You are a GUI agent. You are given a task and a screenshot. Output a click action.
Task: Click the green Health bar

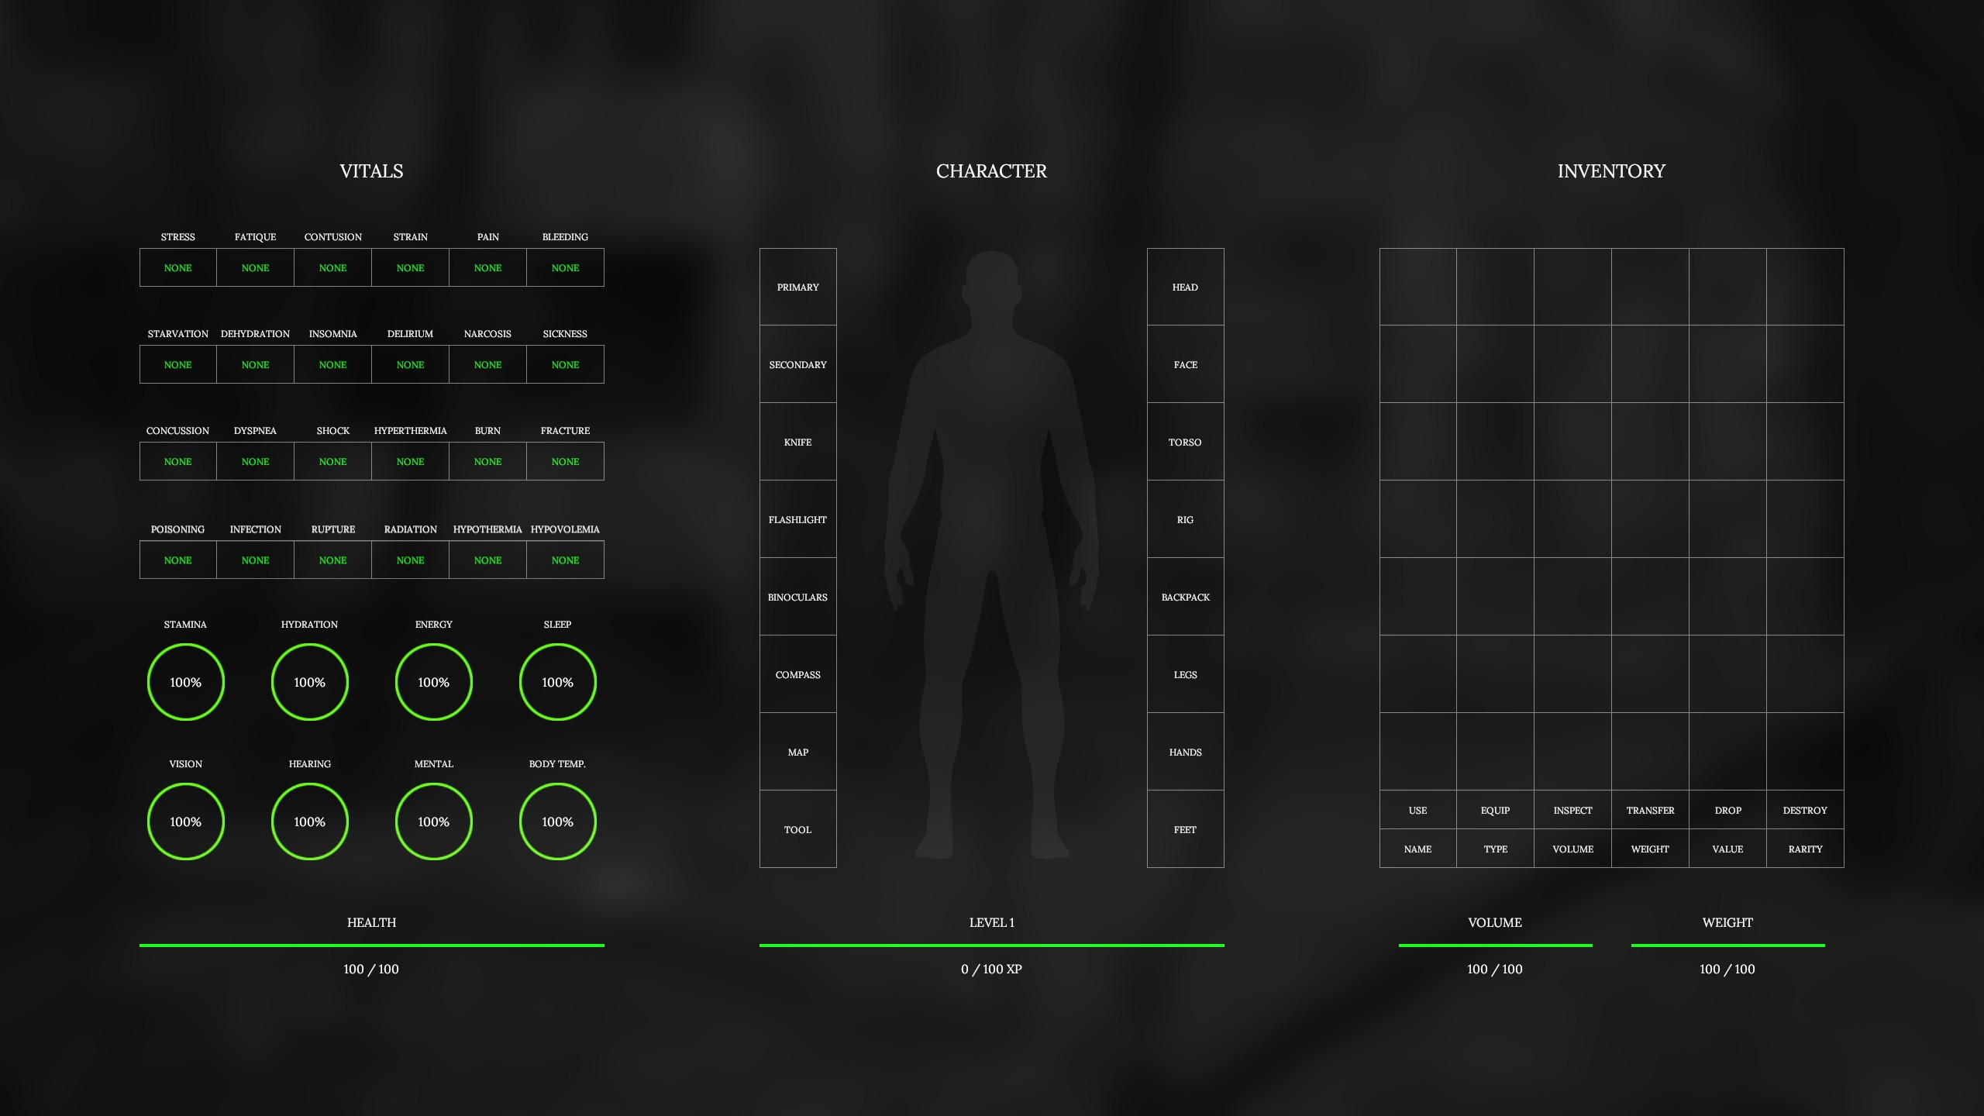371,945
